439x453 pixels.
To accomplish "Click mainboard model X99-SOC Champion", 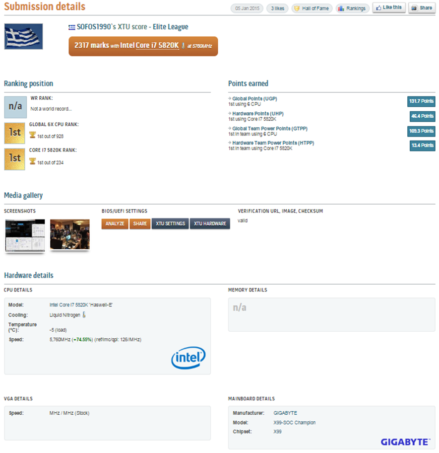I will (295, 423).
